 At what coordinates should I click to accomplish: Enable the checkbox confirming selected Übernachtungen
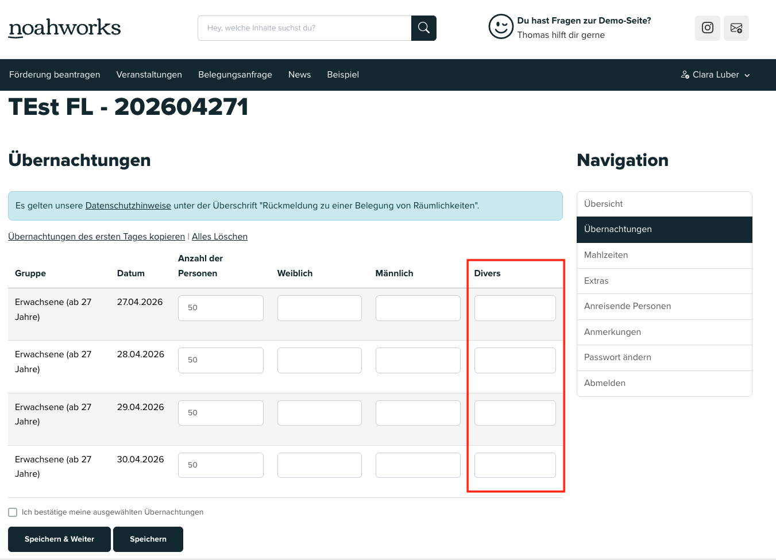[x=13, y=512]
